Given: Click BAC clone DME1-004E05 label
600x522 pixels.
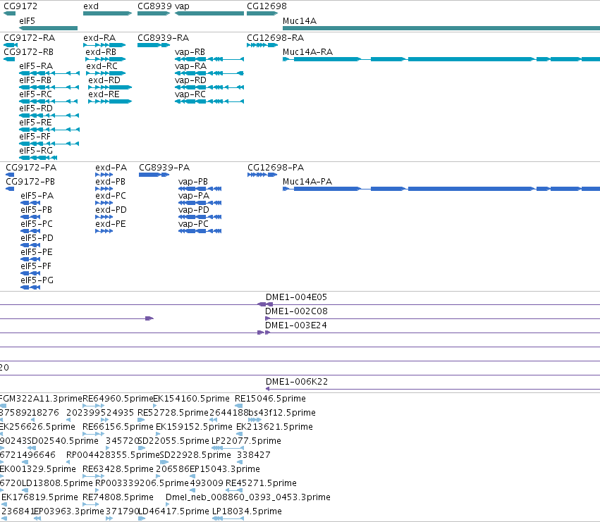Looking at the screenshot, I should 297,297.
